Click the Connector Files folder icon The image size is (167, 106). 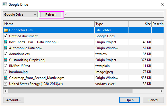[6, 30]
